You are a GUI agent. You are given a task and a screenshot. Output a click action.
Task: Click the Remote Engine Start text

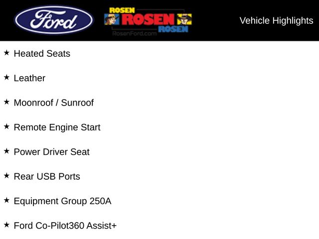pyautogui.click(x=57, y=127)
